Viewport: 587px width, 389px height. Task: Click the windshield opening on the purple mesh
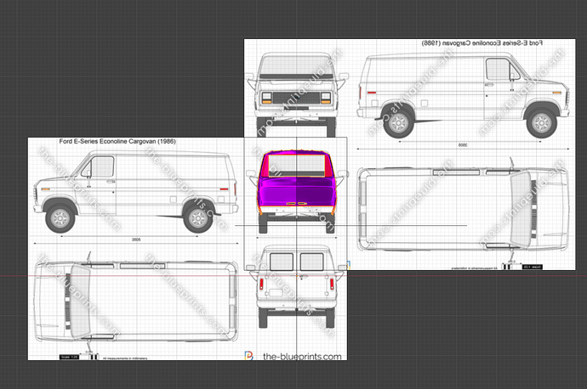297,165
